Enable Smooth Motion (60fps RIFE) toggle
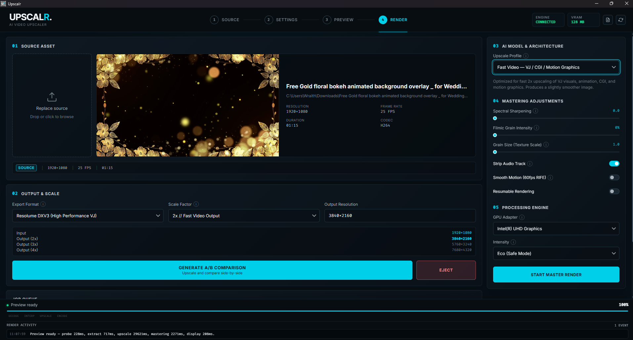The height and width of the screenshot is (340, 633). pyautogui.click(x=614, y=178)
